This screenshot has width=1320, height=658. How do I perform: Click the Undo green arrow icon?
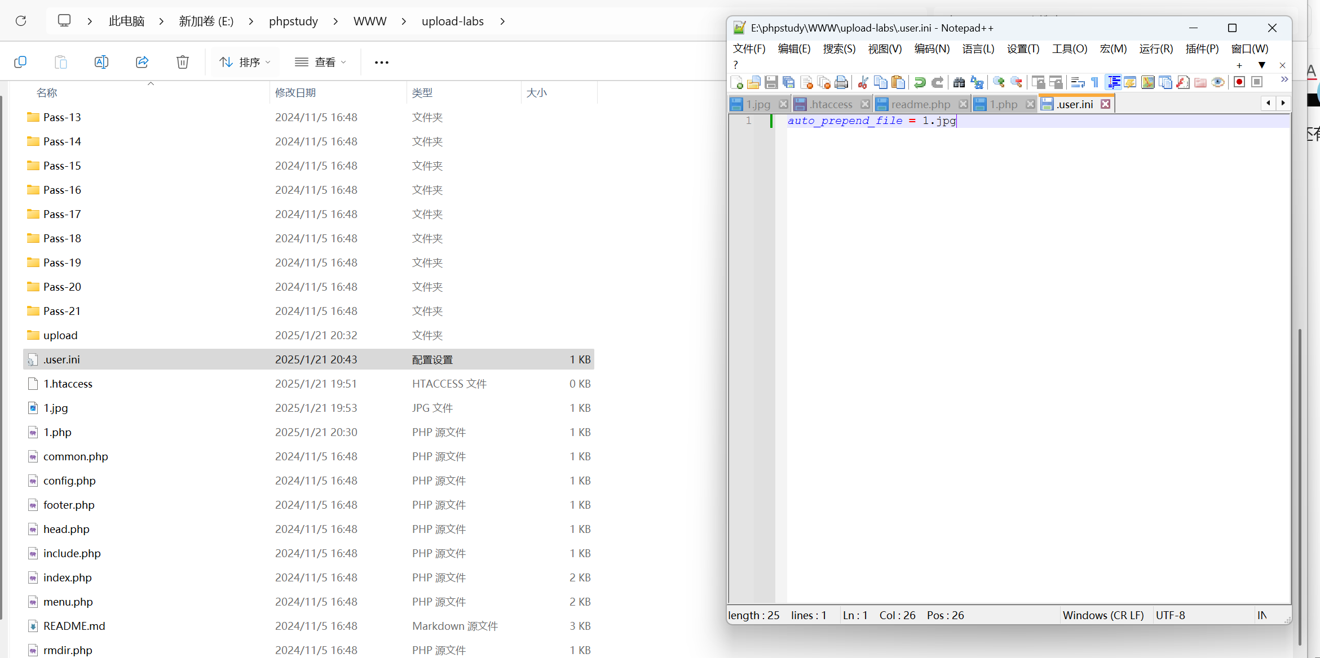tap(920, 82)
